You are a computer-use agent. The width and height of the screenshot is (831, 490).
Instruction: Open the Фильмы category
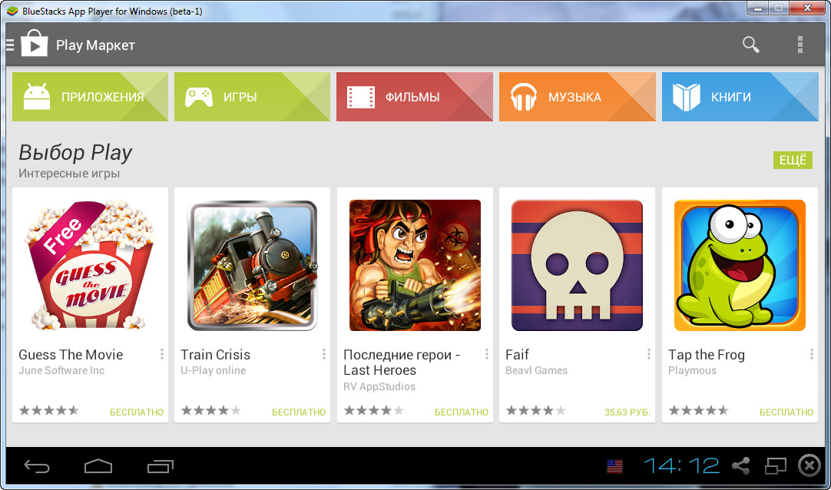click(x=415, y=97)
